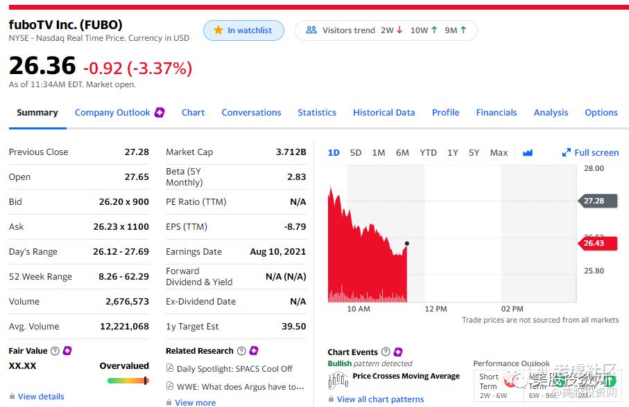Open WWE: What does Argus have to report
The height and width of the screenshot is (407, 629).
point(240,387)
